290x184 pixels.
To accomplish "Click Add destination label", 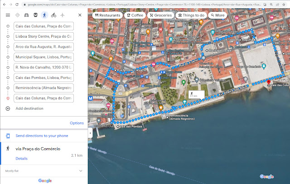I will tap(29, 108).
